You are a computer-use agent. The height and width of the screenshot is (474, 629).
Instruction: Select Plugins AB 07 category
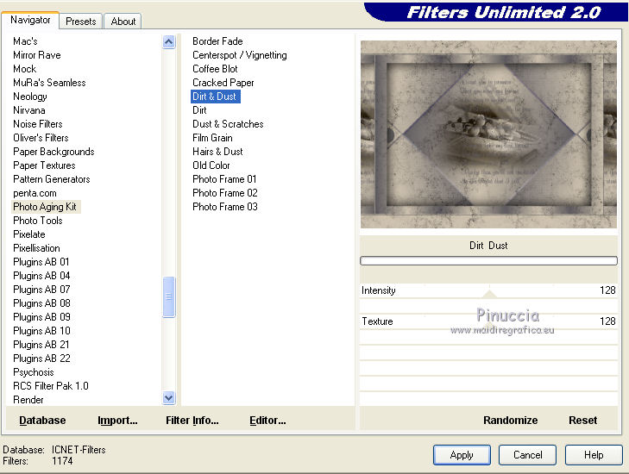click(x=41, y=290)
